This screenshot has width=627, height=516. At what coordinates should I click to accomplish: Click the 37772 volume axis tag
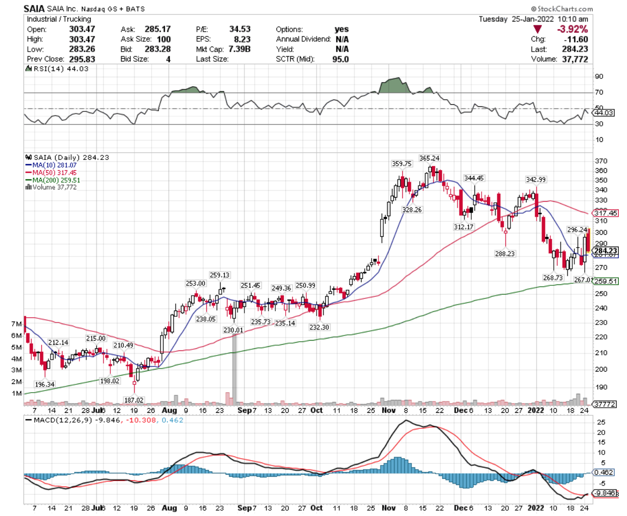(604, 404)
